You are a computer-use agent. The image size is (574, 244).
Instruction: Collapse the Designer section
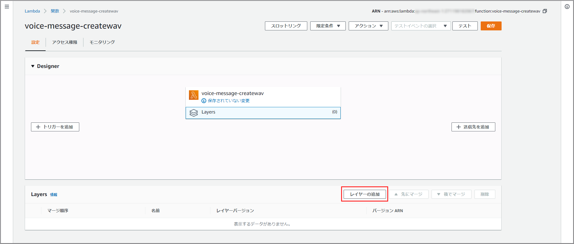coord(33,66)
